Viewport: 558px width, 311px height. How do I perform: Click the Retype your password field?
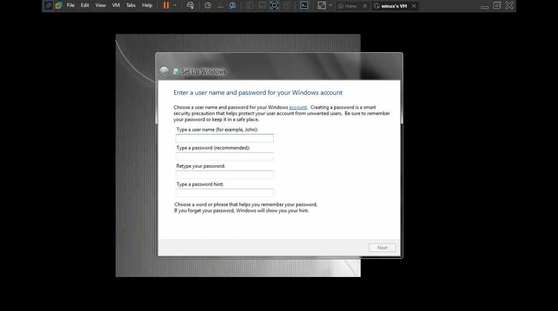[225, 175]
